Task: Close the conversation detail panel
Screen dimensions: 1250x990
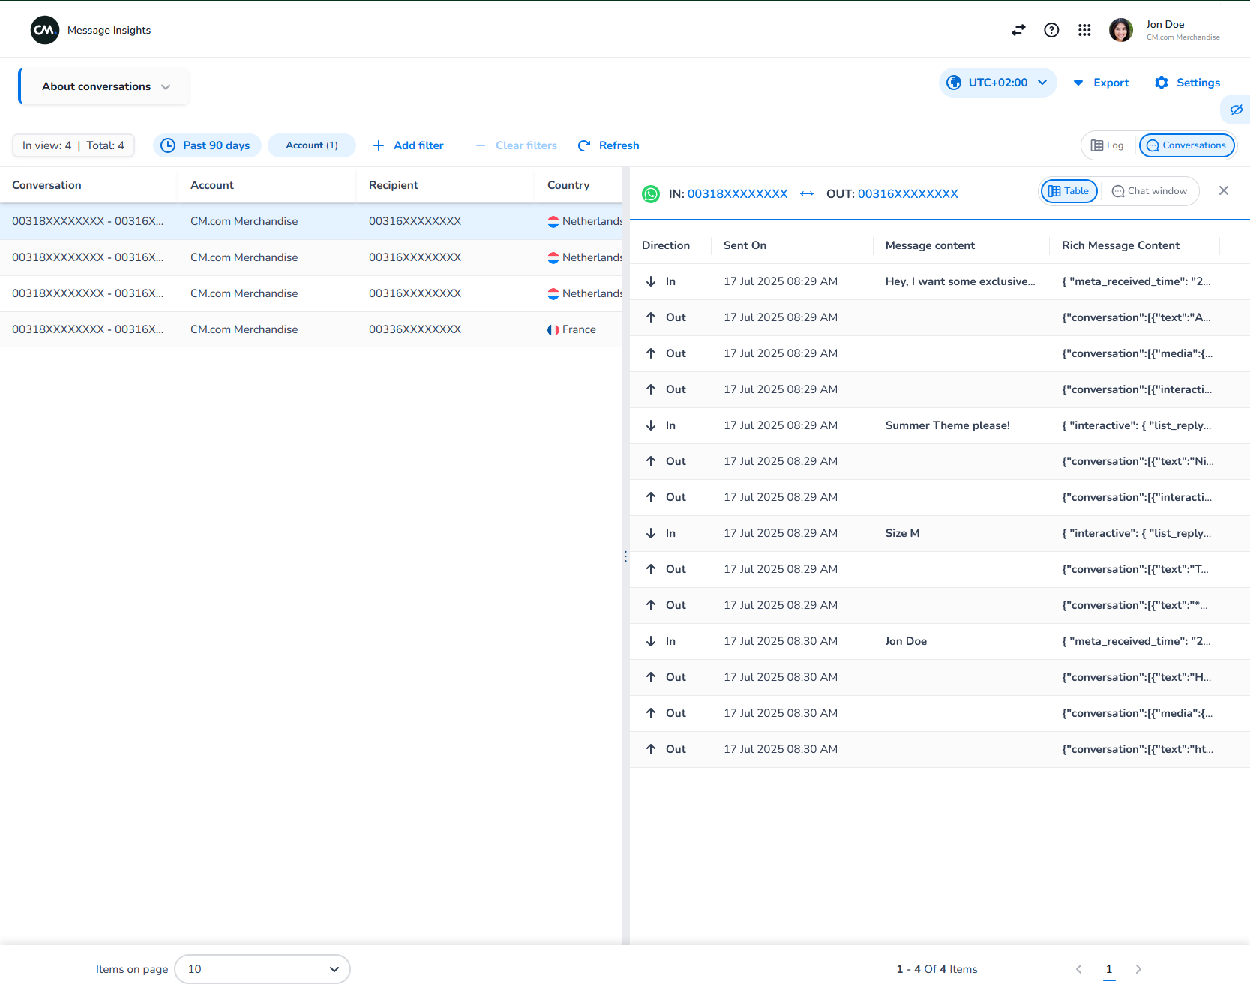Action: point(1223,190)
